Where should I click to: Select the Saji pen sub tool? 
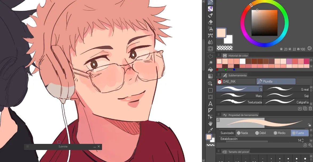(286, 95)
